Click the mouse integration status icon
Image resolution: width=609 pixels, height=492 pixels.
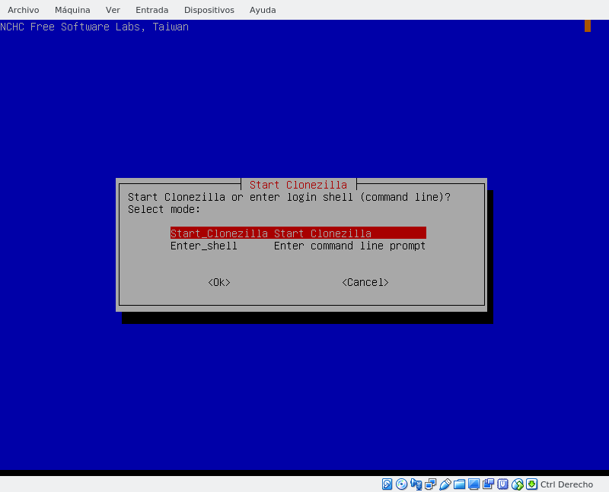(x=518, y=484)
